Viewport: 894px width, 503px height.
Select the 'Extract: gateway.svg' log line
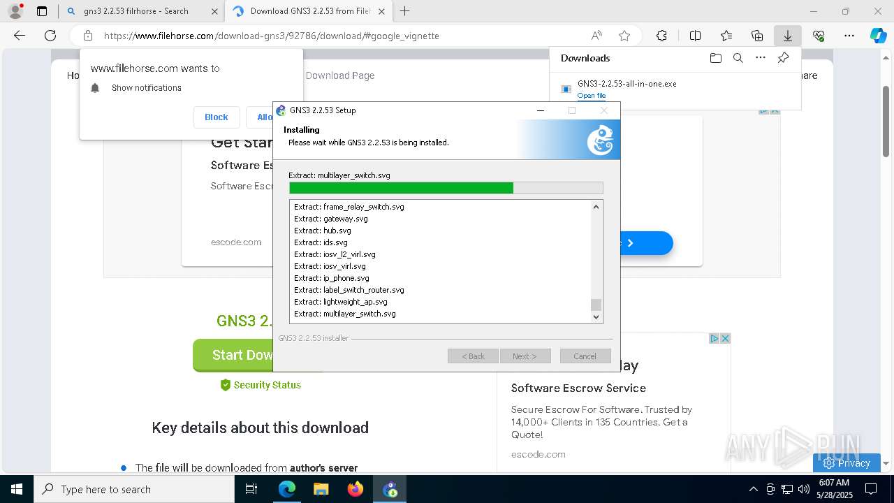(x=331, y=219)
